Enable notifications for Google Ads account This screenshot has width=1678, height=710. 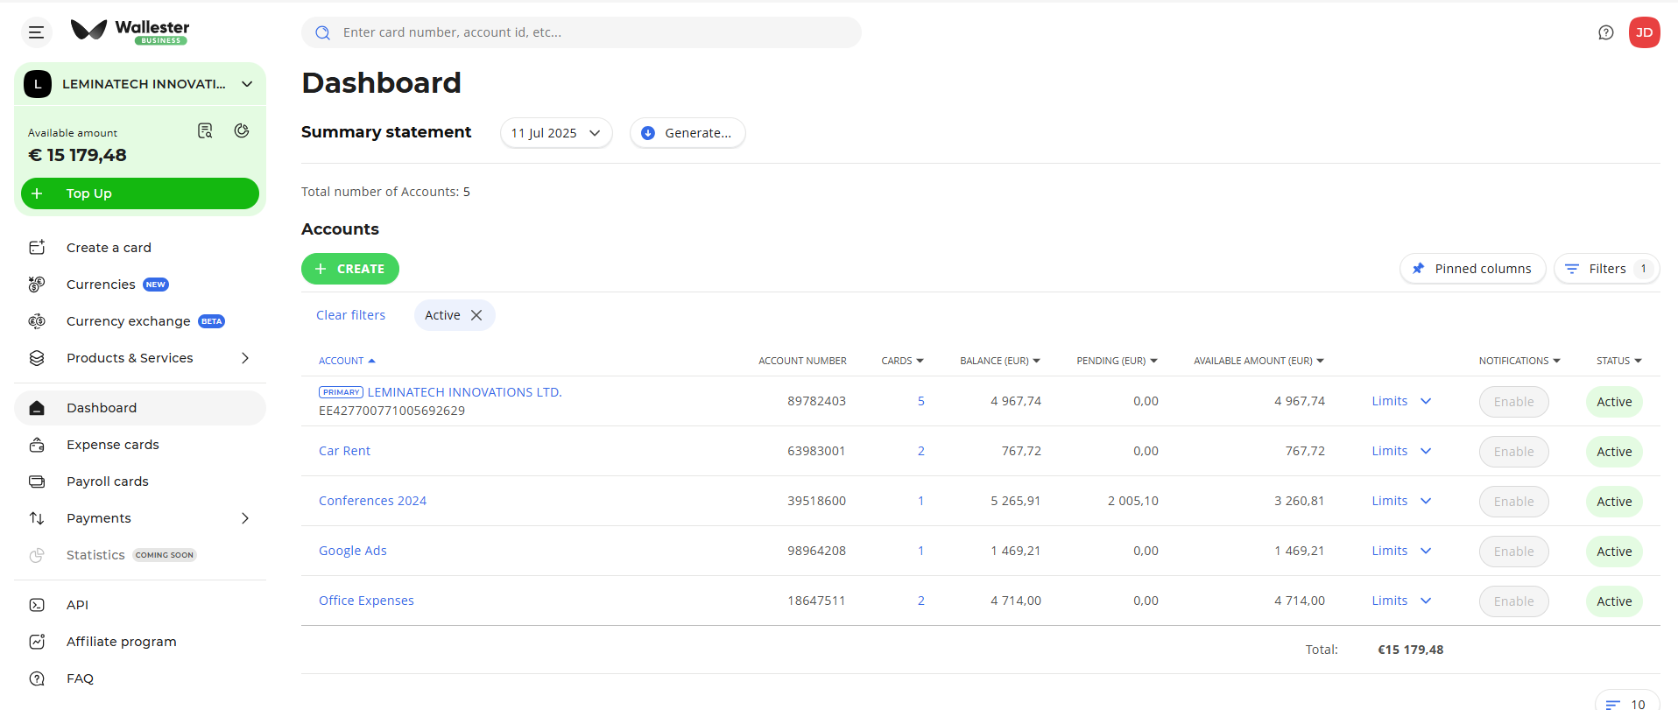pyautogui.click(x=1513, y=552)
